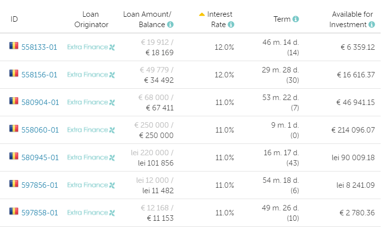Screen dimensions: 391x240
Task: Click the flag icon beside loan 597858-01
Action: point(14,212)
